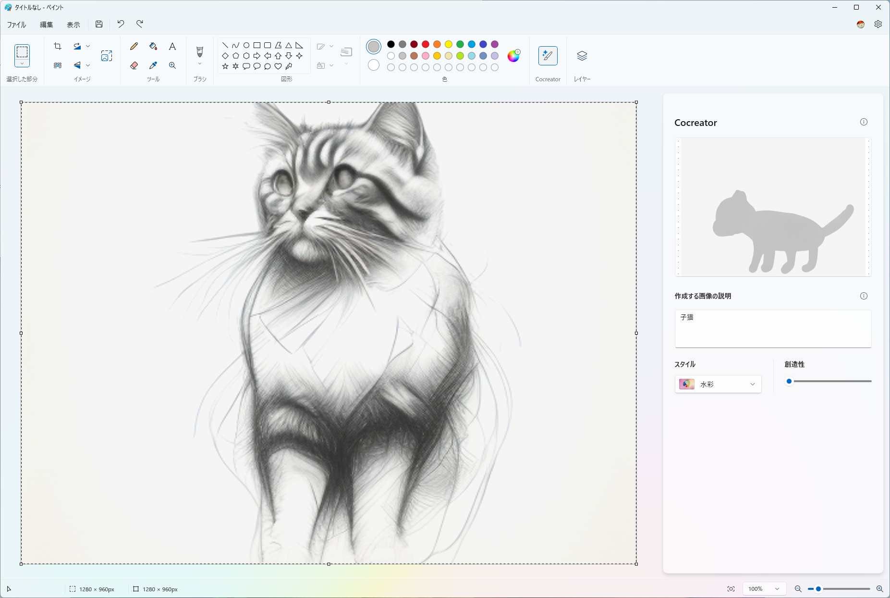Select the eyedropper color picker tool
Screen dimensions: 890x598
pos(153,65)
